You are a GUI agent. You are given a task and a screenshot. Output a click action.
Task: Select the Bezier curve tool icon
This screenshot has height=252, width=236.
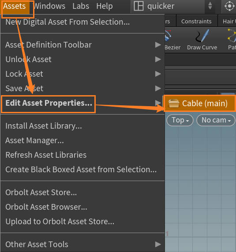pyautogui.click(x=168, y=36)
